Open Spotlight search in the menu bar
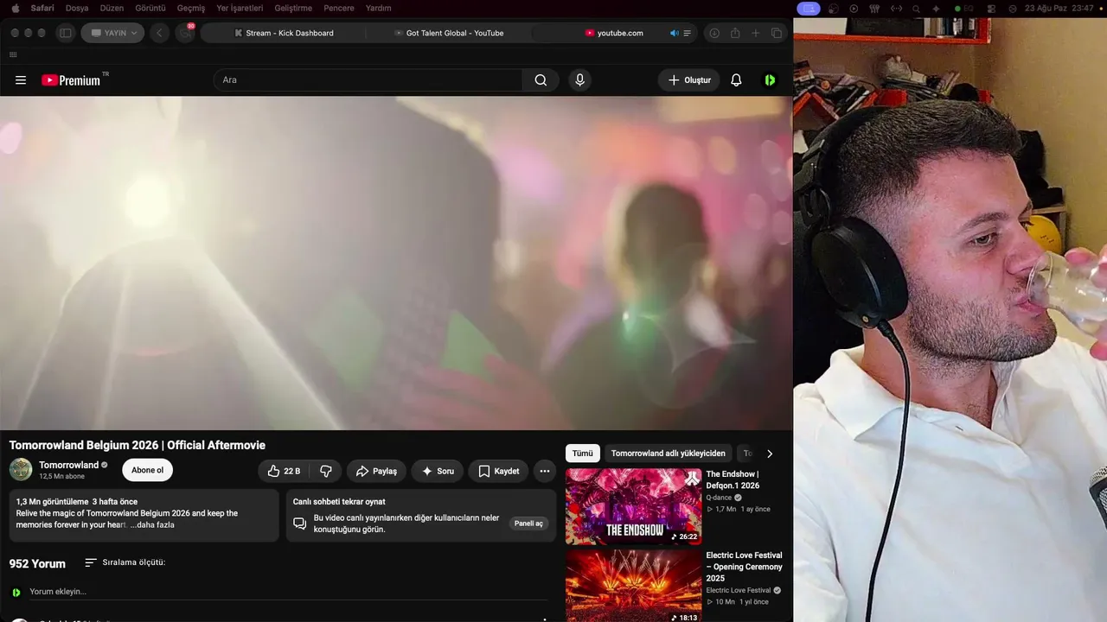Viewport: 1107px width, 622px height. point(916,9)
